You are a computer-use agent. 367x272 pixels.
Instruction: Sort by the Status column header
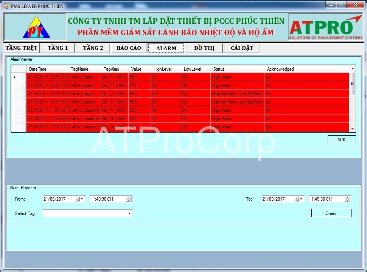237,69
